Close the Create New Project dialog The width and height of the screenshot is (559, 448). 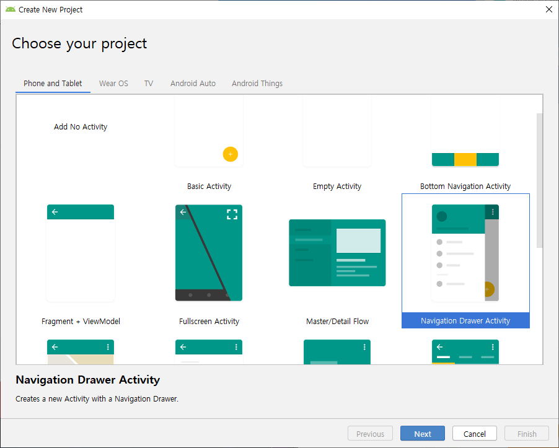(549, 10)
